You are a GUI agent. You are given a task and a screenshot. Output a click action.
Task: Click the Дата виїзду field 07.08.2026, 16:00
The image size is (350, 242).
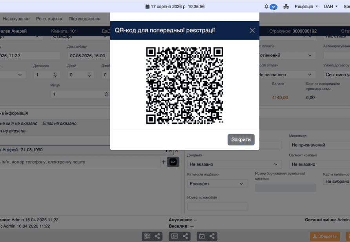(89, 56)
